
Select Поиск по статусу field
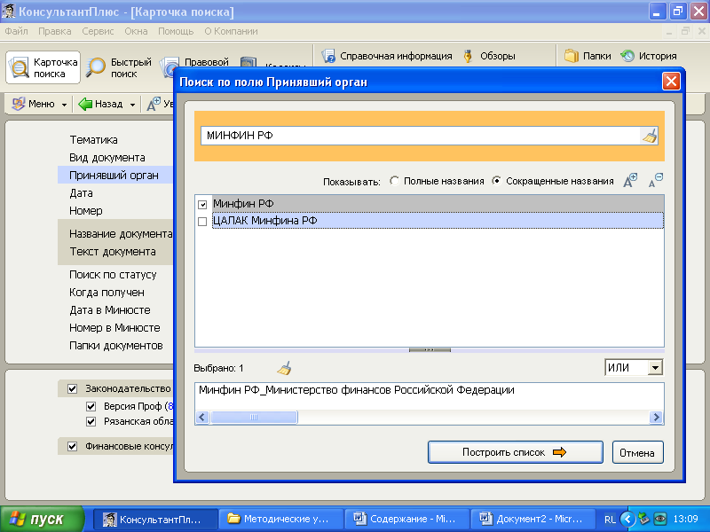tap(113, 275)
